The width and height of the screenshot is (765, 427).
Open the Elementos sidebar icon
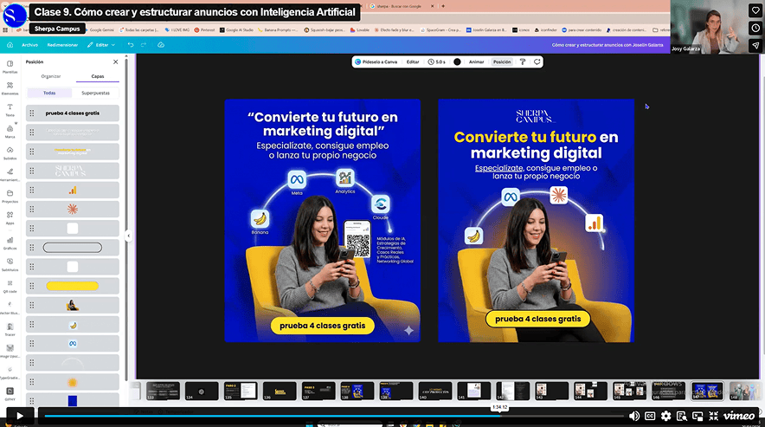tap(10, 87)
